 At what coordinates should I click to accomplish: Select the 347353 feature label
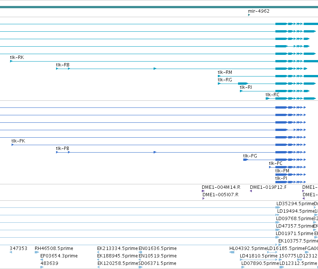[18, 248]
